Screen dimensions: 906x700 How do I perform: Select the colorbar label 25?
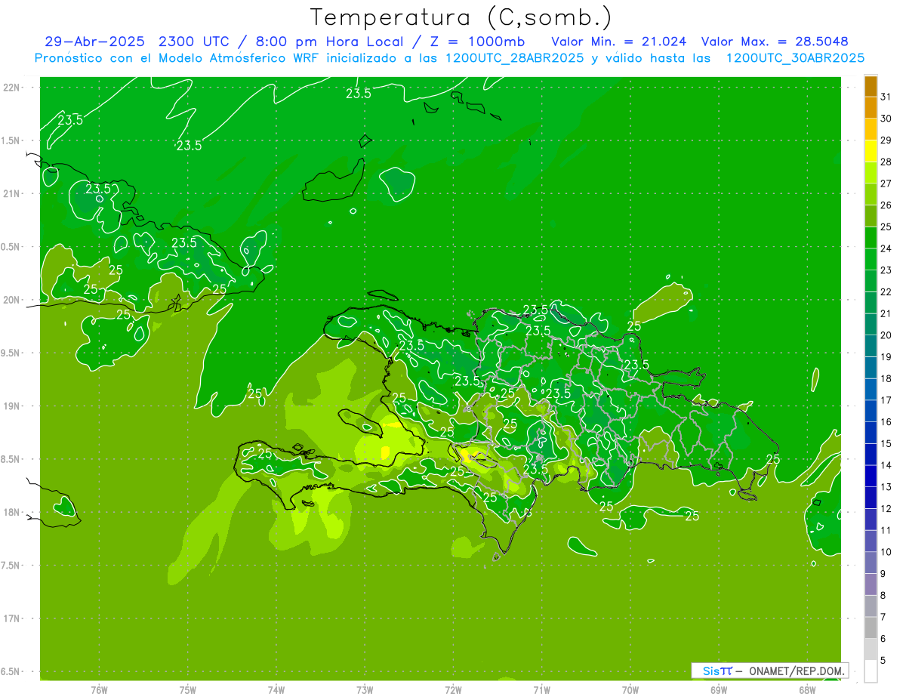[886, 227]
